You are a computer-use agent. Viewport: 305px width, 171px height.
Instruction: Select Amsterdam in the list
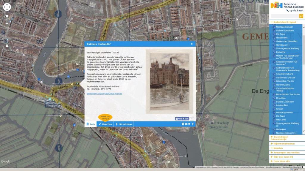pyautogui.click(x=282, y=105)
